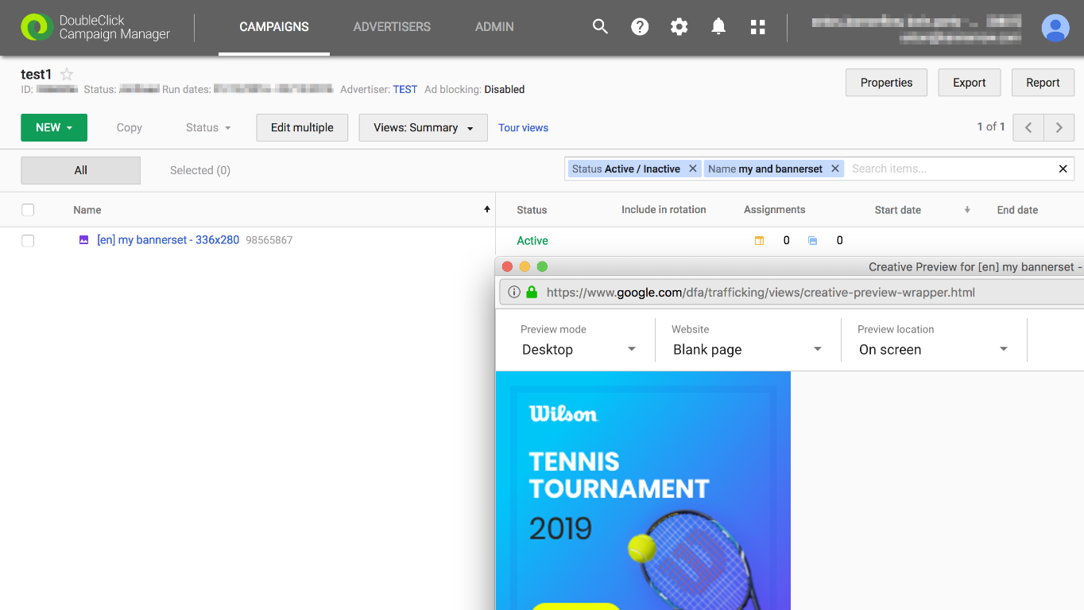Image resolution: width=1084 pixels, height=610 pixels.
Task: Check the [en] my bannerset row checkbox
Action: tap(28, 240)
